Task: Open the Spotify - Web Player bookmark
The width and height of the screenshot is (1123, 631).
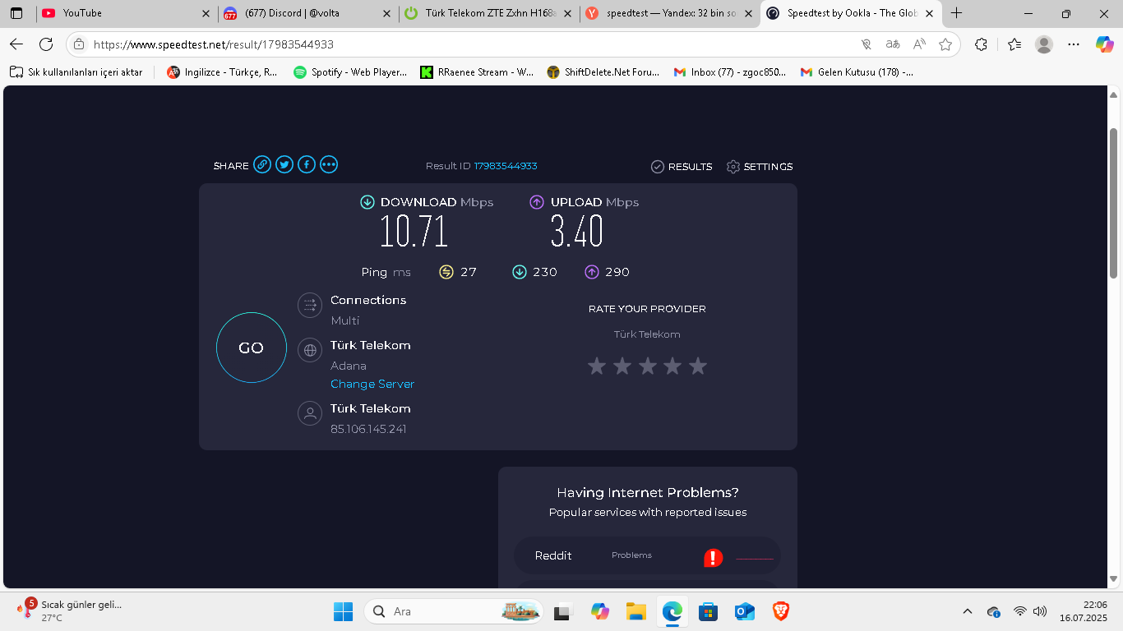Action: (x=350, y=72)
